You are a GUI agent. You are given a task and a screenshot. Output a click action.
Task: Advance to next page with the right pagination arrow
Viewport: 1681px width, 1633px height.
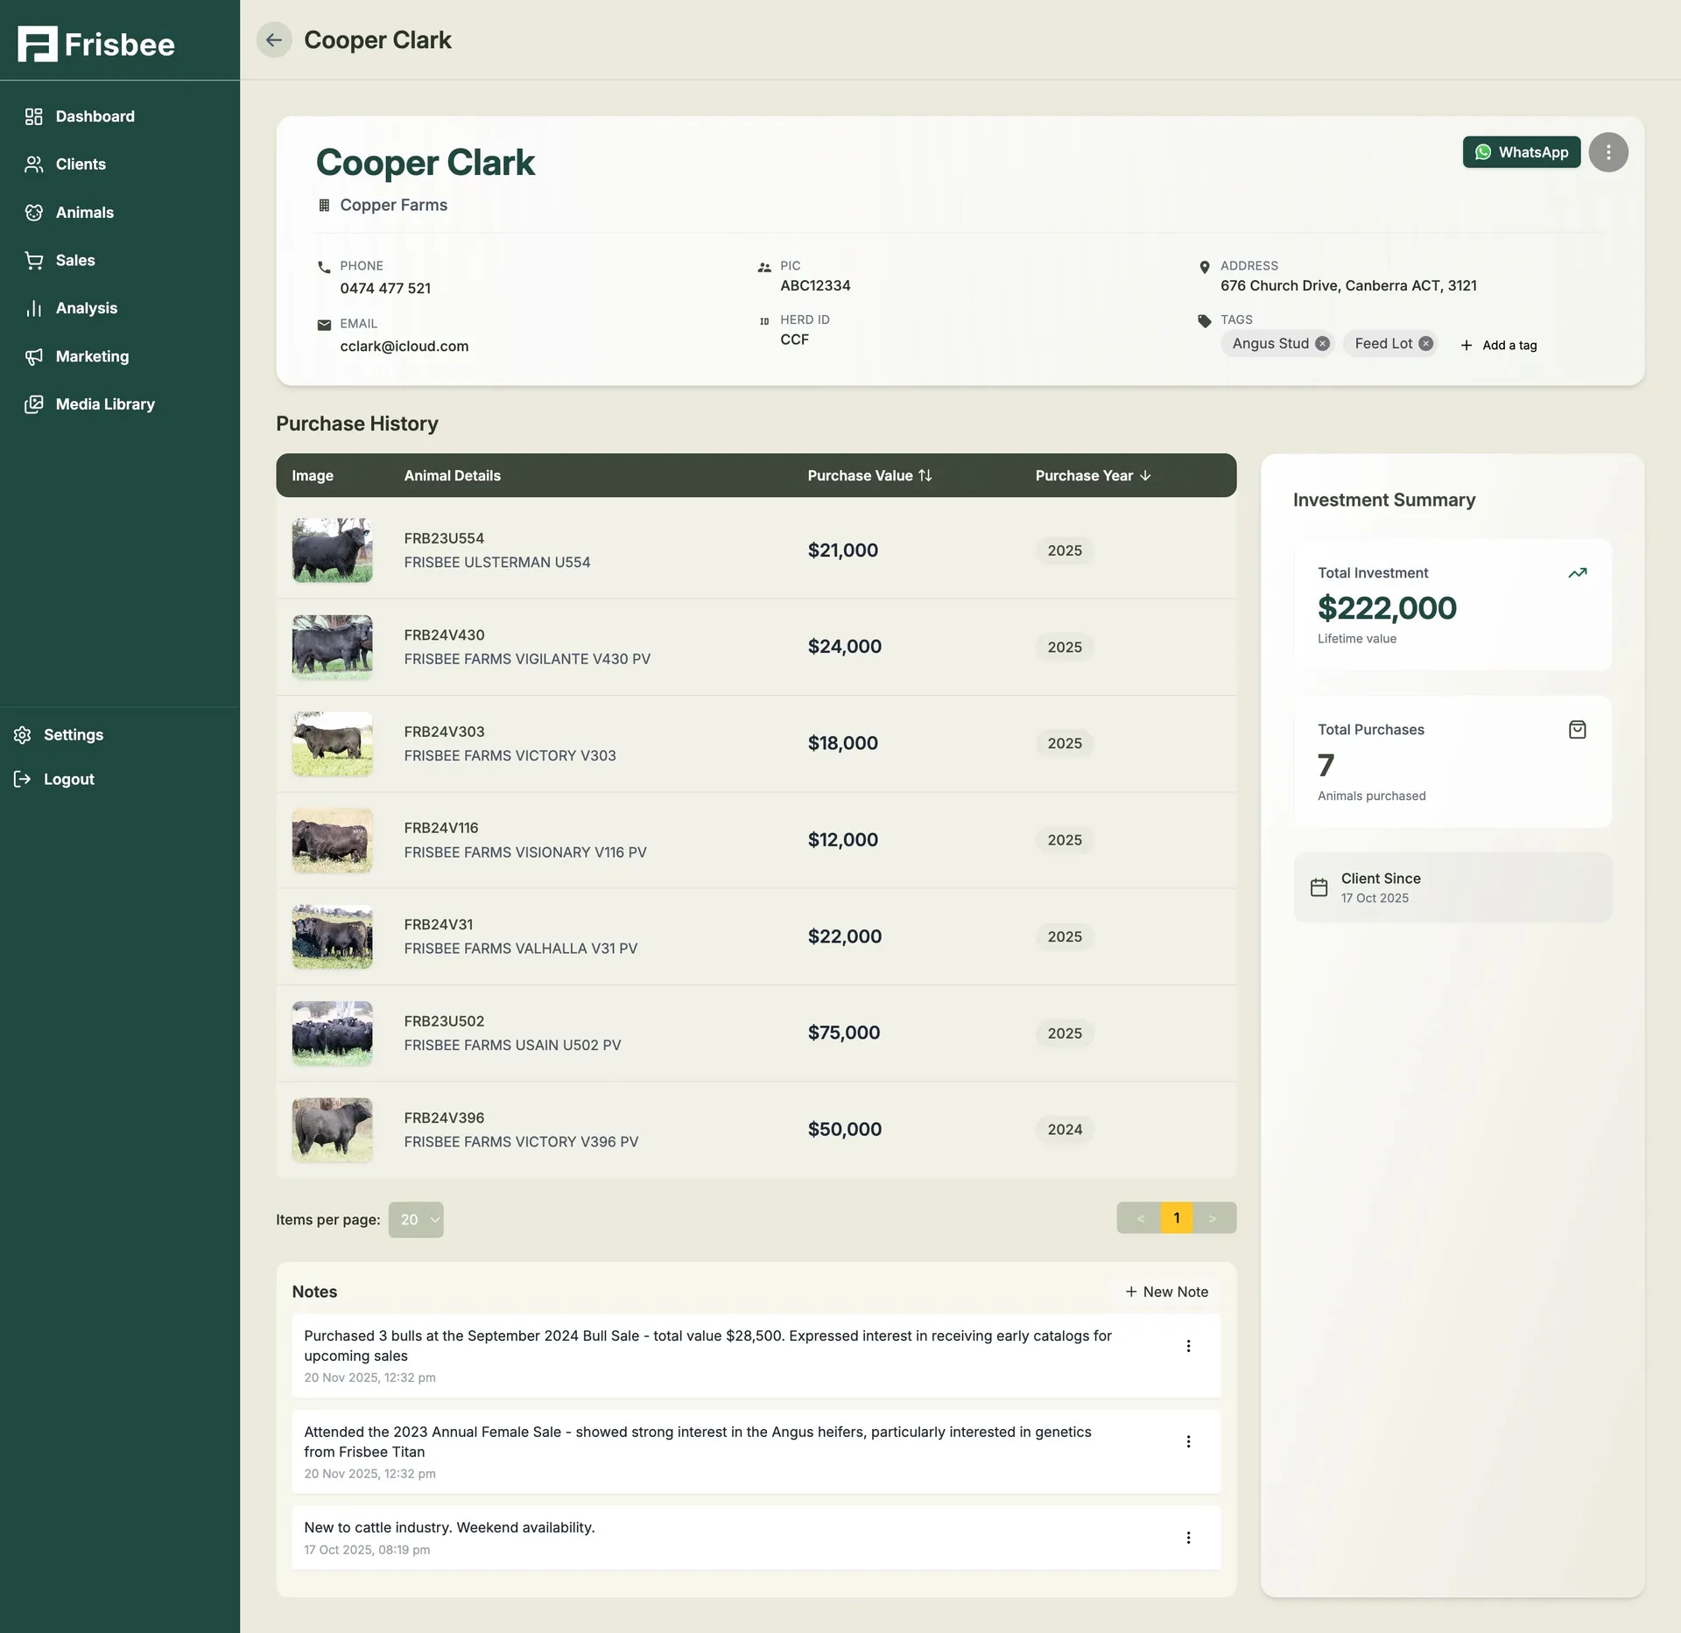1213,1217
